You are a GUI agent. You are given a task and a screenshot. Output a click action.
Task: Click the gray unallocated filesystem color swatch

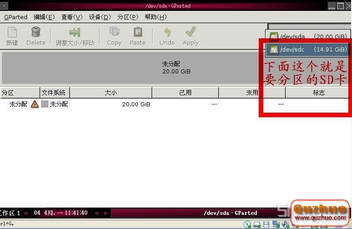[45, 104]
